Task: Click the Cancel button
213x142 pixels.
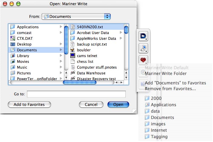Action: [x=91, y=104]
